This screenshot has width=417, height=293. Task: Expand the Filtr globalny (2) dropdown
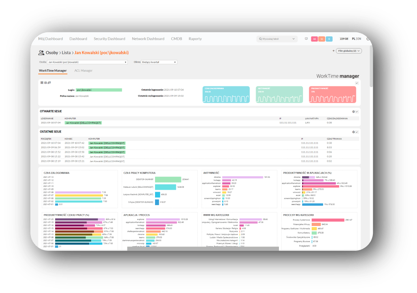[349, 51]
